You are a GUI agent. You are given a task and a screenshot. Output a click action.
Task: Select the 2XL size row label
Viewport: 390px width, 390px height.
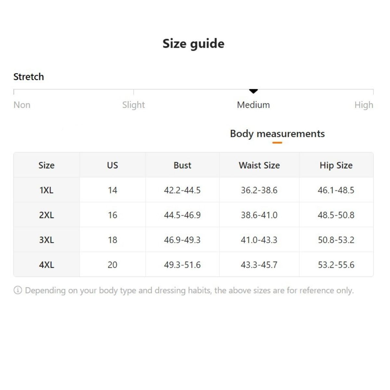[x=46, y=215]
